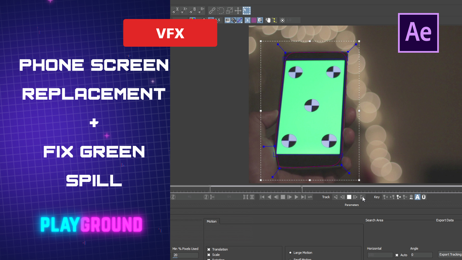
Task: Select the Create Bezier-Spline Layer pen tool
Action: pyautogui.click(x=193, y=11)
